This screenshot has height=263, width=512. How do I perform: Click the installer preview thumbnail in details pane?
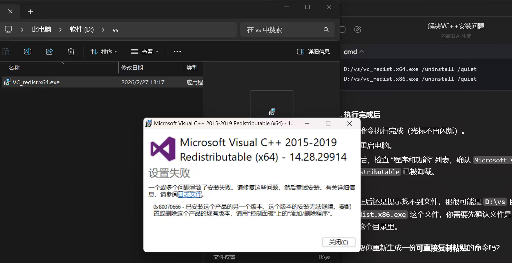[272, 112]
